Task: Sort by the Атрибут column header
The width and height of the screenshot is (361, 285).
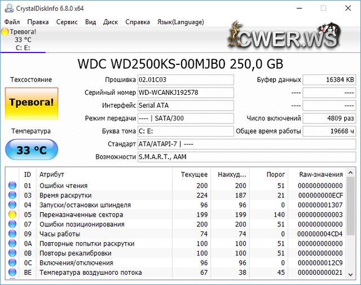Action: (52, 174)
